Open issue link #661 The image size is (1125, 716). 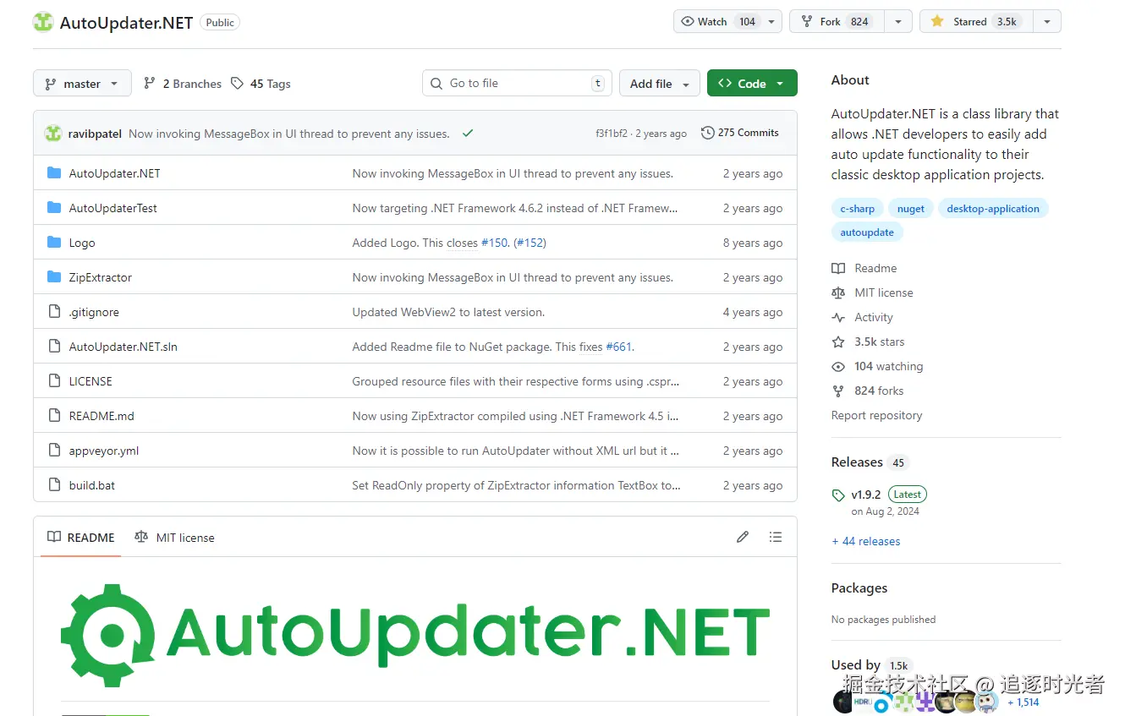pos(618,347)
